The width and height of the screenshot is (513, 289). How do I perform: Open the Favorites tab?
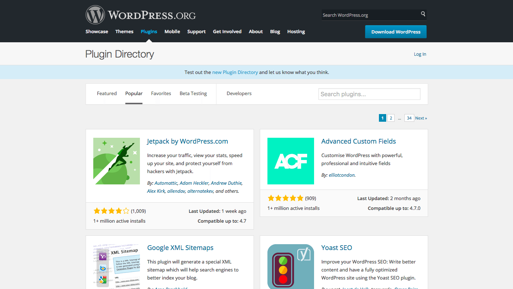[x=161, y=93]
